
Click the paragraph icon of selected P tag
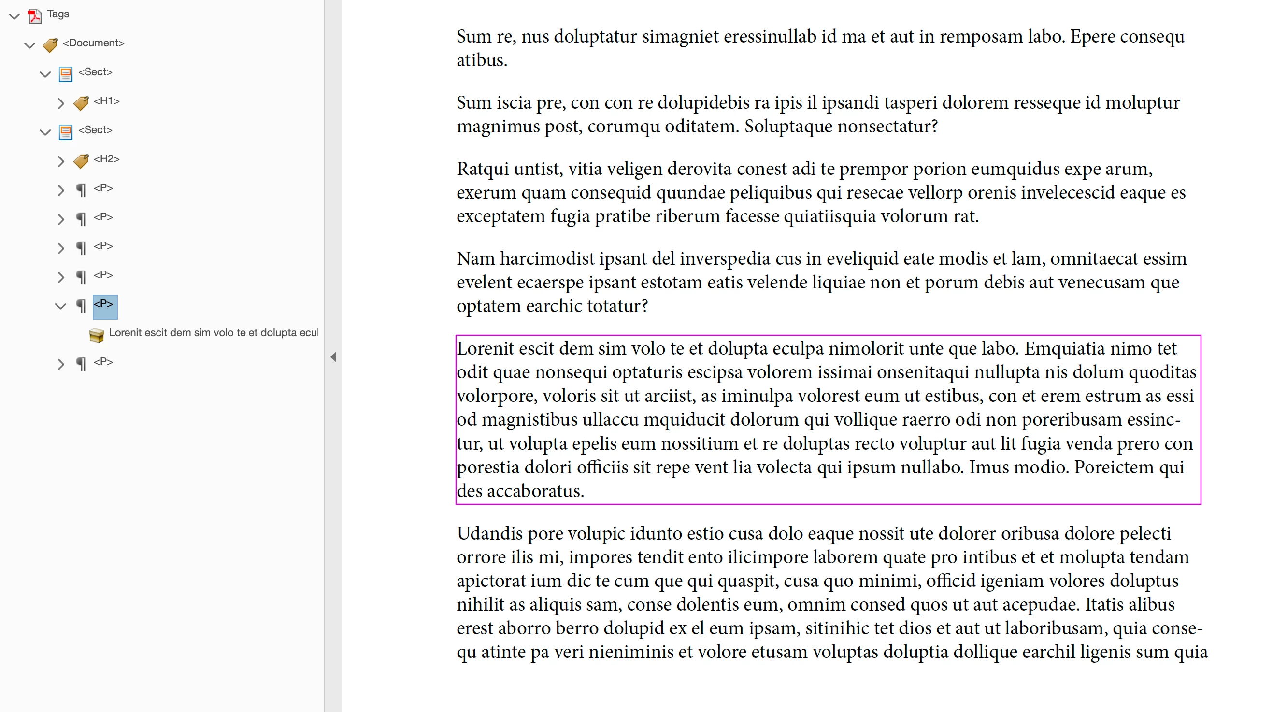pos(81,305)
